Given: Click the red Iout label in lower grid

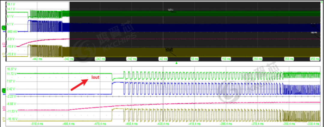Looking at the screenshot, I should pyautogui.click(x=95, y=78).
